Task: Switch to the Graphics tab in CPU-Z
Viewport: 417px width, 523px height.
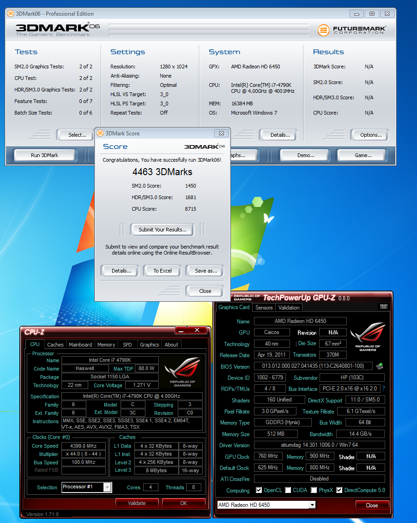Action: (x=149, y=345)
